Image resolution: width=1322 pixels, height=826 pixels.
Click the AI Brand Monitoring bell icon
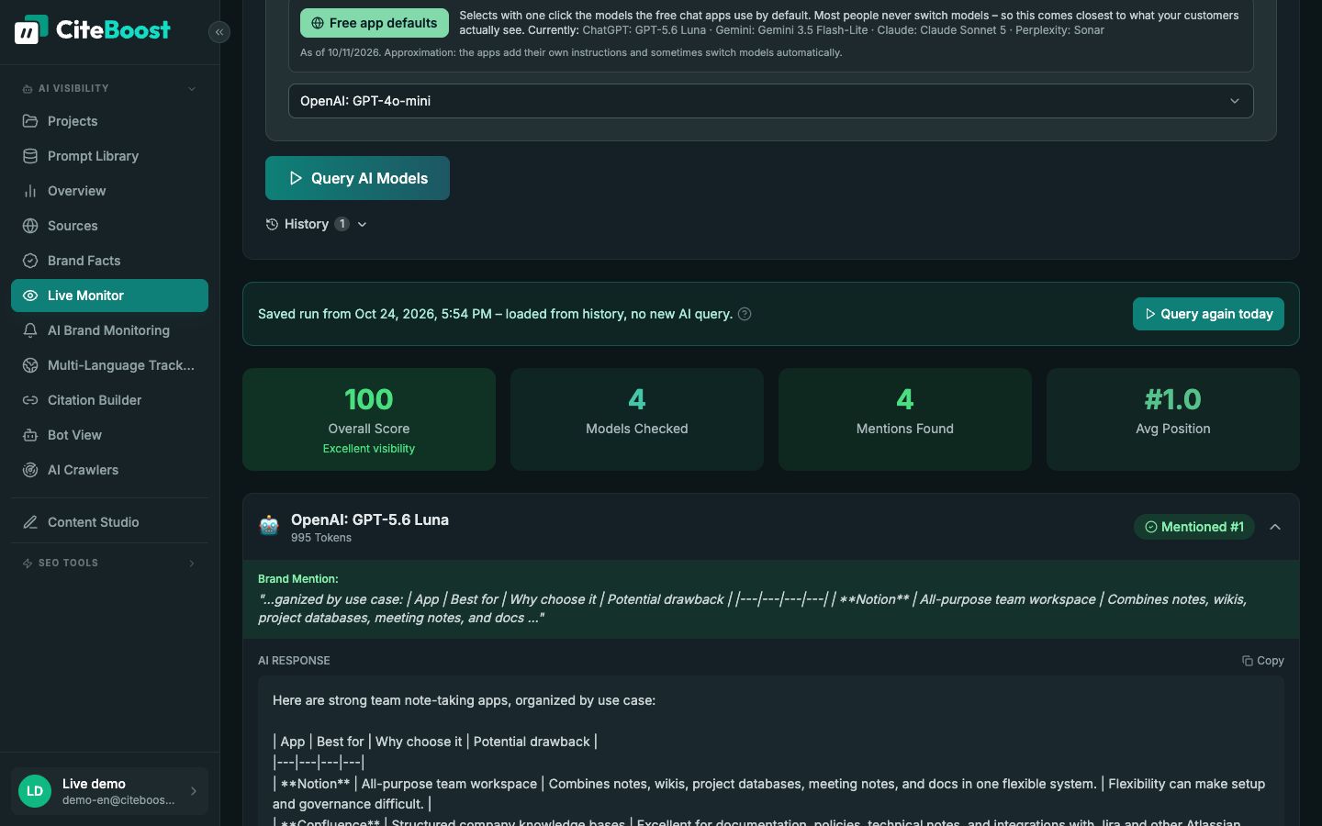coord(30,330)
